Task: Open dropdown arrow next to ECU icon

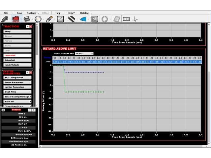Action: pos(32,19)
